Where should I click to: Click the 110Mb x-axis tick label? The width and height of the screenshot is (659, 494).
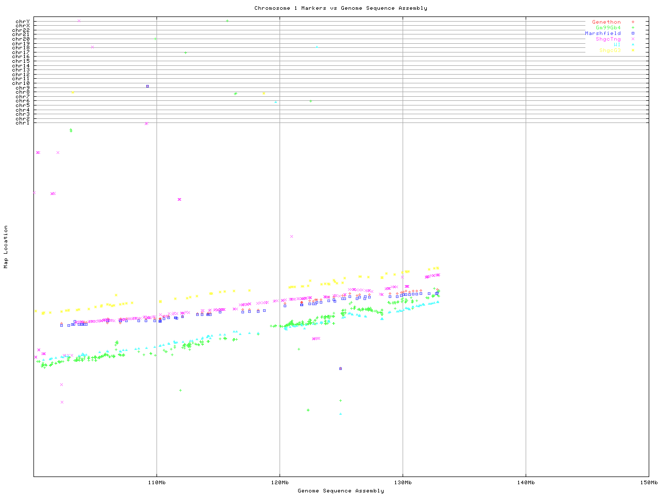pyautogui.click(x=157, y=483)
